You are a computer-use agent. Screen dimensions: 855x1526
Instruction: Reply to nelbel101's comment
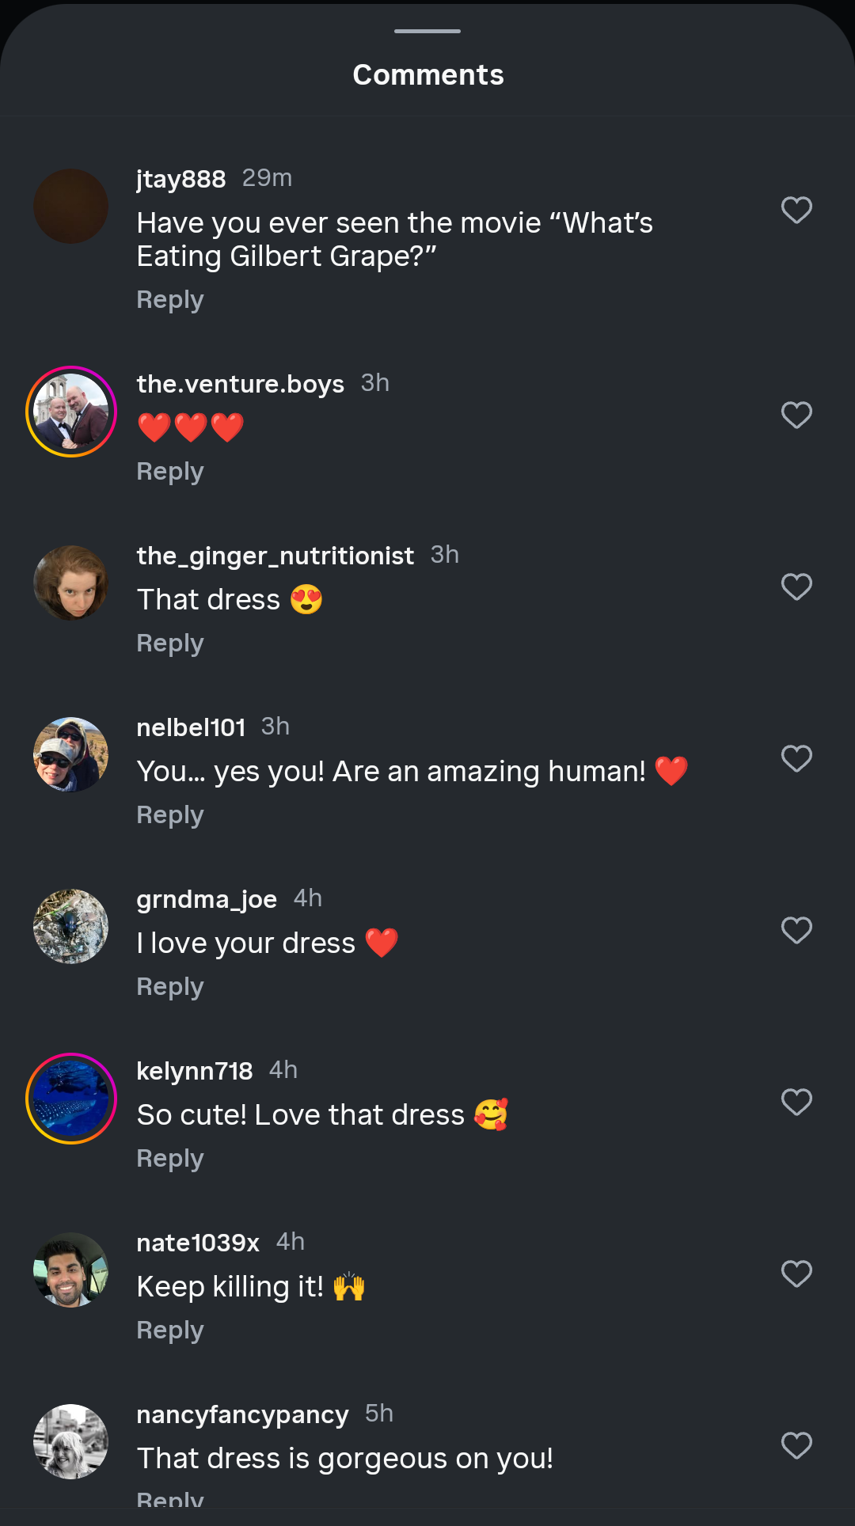170,815
